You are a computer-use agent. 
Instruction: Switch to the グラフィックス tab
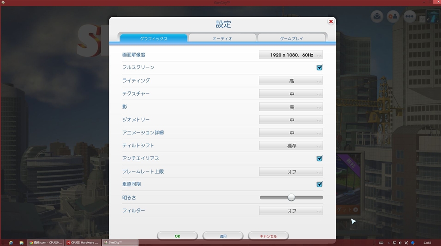[x=154, y=38]
